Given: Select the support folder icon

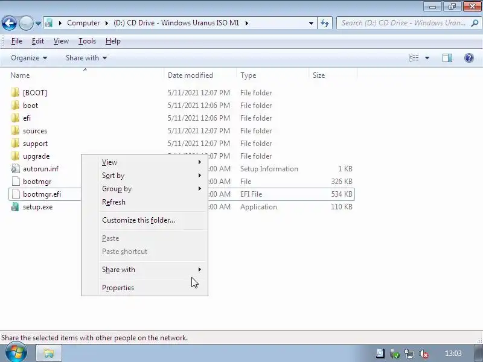Looking at the screenshot, I should point(15,144).
